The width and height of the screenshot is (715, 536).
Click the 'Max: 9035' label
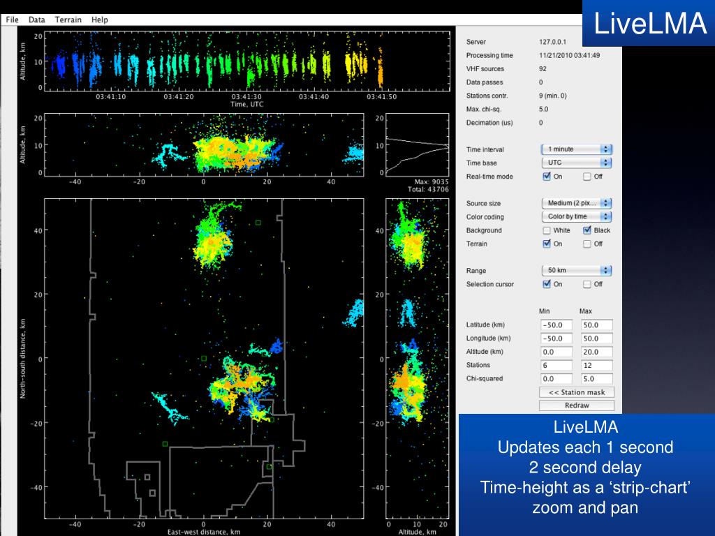pyautogui.click(x=432, y=182)
